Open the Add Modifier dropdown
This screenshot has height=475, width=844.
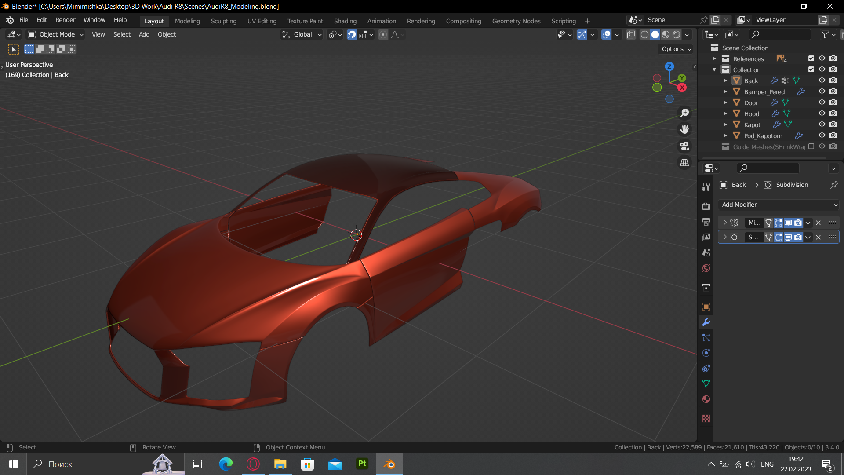pos(779,205)
